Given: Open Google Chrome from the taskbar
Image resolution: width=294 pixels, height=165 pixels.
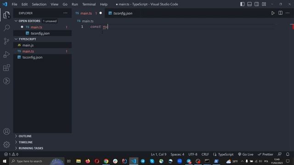Looking at the screenshot, I should [106, 161].
